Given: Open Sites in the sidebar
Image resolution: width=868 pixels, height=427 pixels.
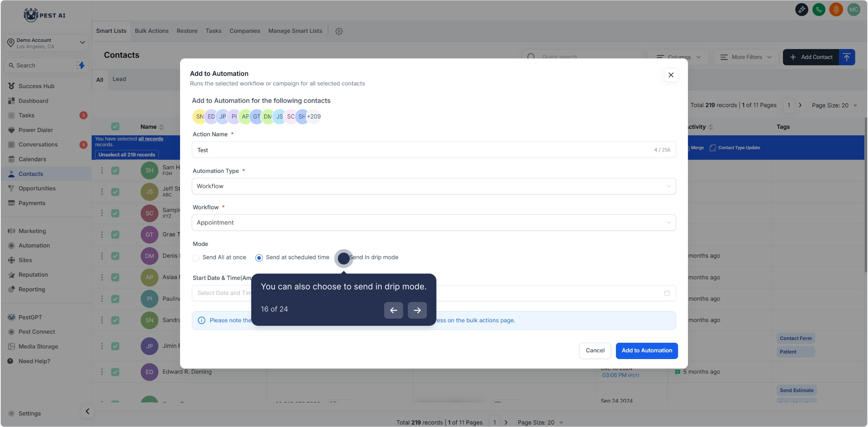Looking at the screenshot, I should (25, 260).
